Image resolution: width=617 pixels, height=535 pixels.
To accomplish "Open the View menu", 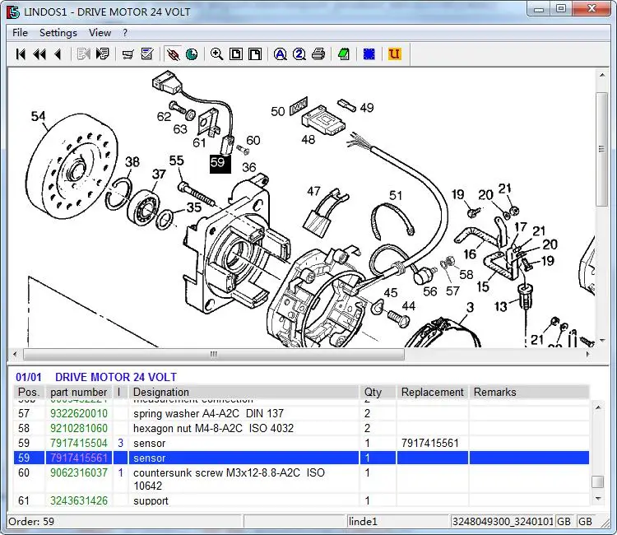I will click(100, 33).
